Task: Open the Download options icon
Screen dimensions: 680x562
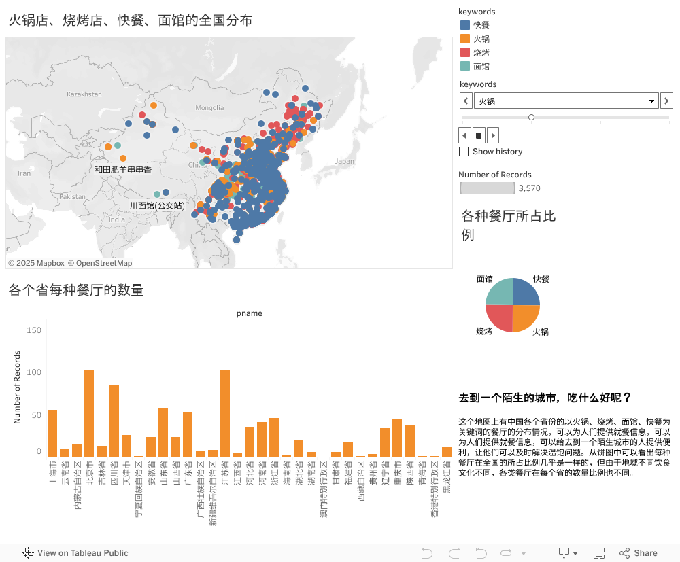Action: coord(568,552)
